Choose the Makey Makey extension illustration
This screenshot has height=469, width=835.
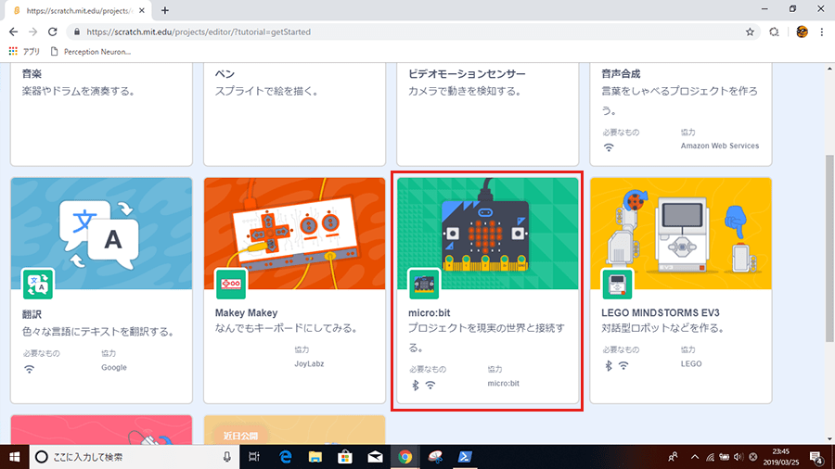click(294, 234)
